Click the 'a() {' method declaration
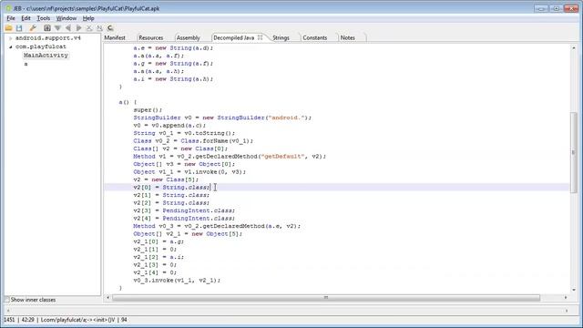 128,102
